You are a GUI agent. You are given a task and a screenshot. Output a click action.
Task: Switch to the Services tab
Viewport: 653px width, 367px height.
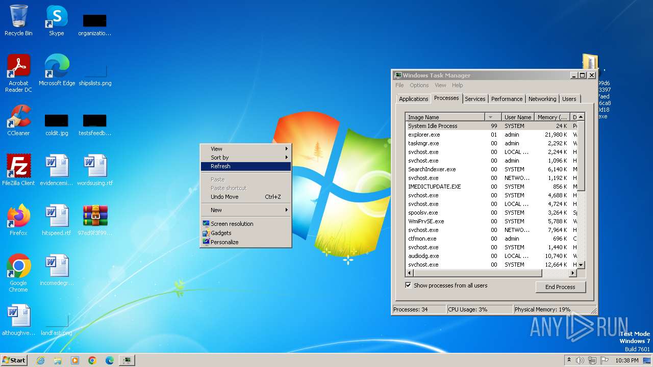point(475,99)
